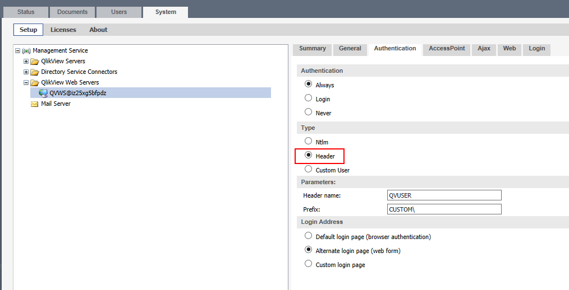Go to the Licenses subtab
The width and height of the screenshot is (569, 290).
63,30
